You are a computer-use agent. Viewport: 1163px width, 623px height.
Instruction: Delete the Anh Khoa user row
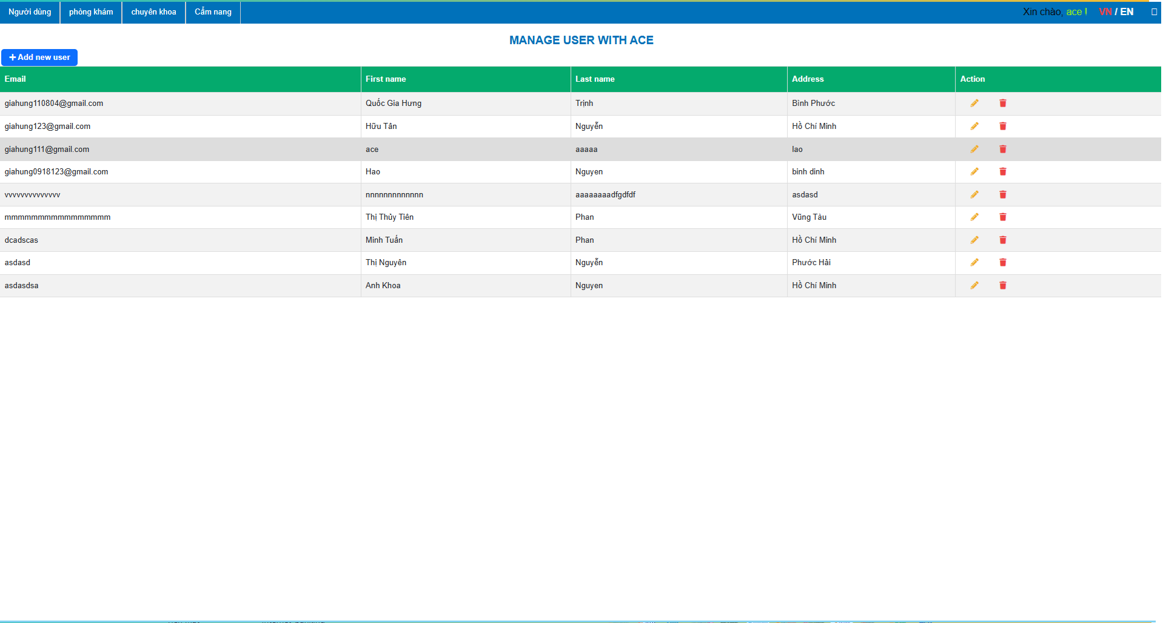pyautogui.click(x=1002, y=285)
